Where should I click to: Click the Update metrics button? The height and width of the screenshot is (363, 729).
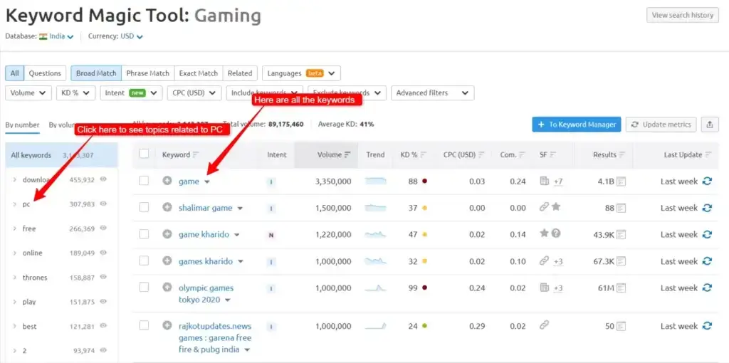661,125
